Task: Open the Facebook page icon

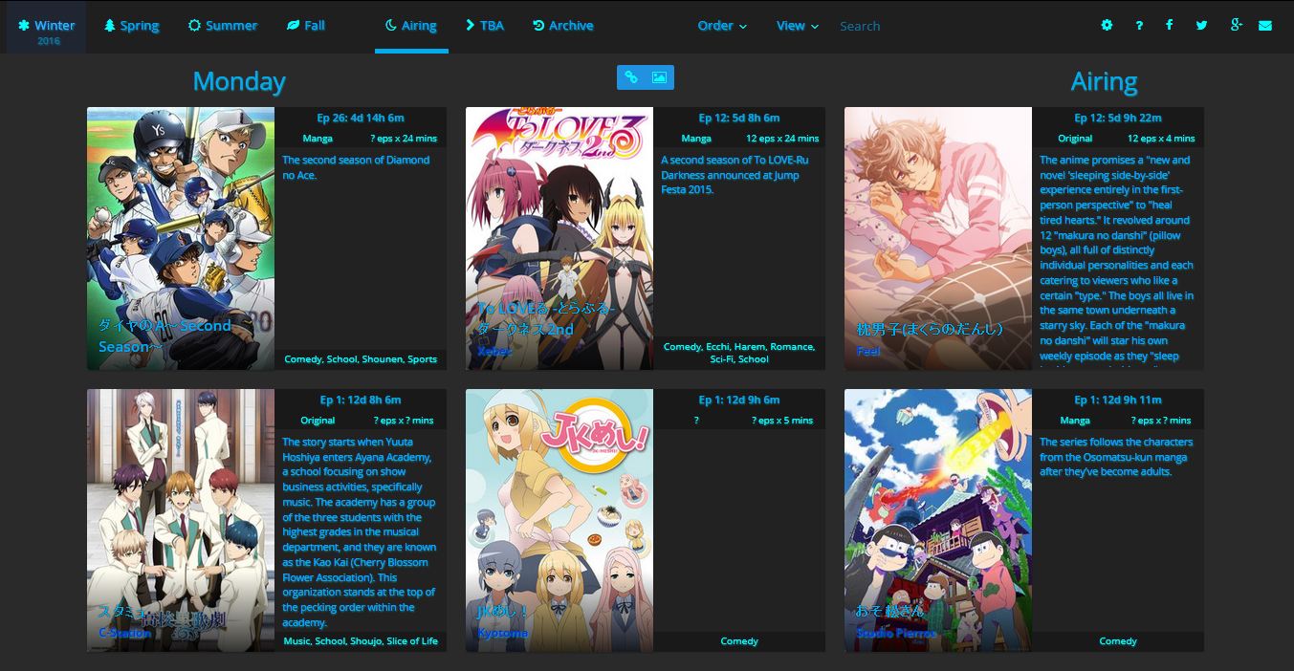Action: click(1169, 26)
